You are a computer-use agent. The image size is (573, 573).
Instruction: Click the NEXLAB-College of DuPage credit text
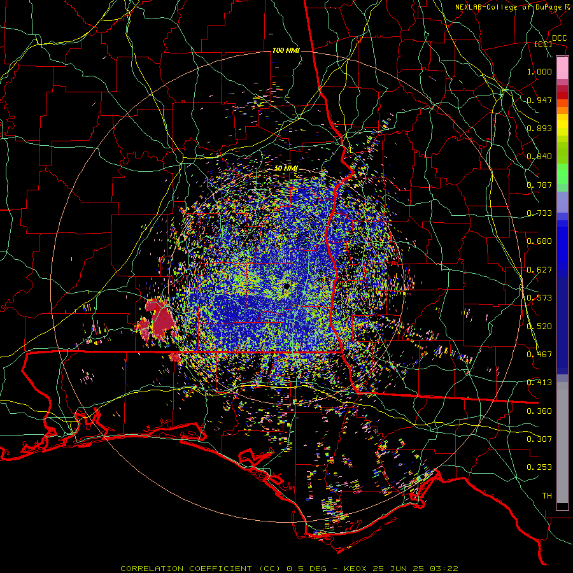pyautogui.click(x=510, y=7)
